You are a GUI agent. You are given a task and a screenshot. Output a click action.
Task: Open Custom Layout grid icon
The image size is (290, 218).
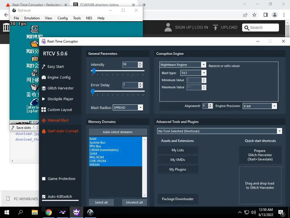pyautogui.click(x=44, y=110)
